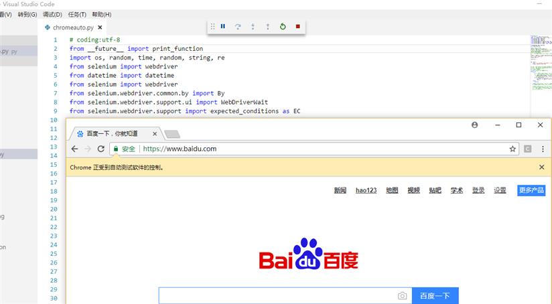
Task: Open the 学术 link on Baidu
Action: click(457, 190)
